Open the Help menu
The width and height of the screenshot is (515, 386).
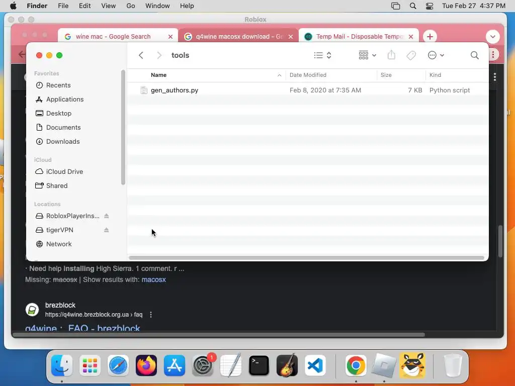(x=187, y=6)
